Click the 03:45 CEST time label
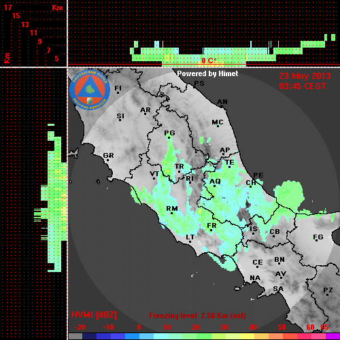Screen dimensions: 340x340 pos(303,86)
